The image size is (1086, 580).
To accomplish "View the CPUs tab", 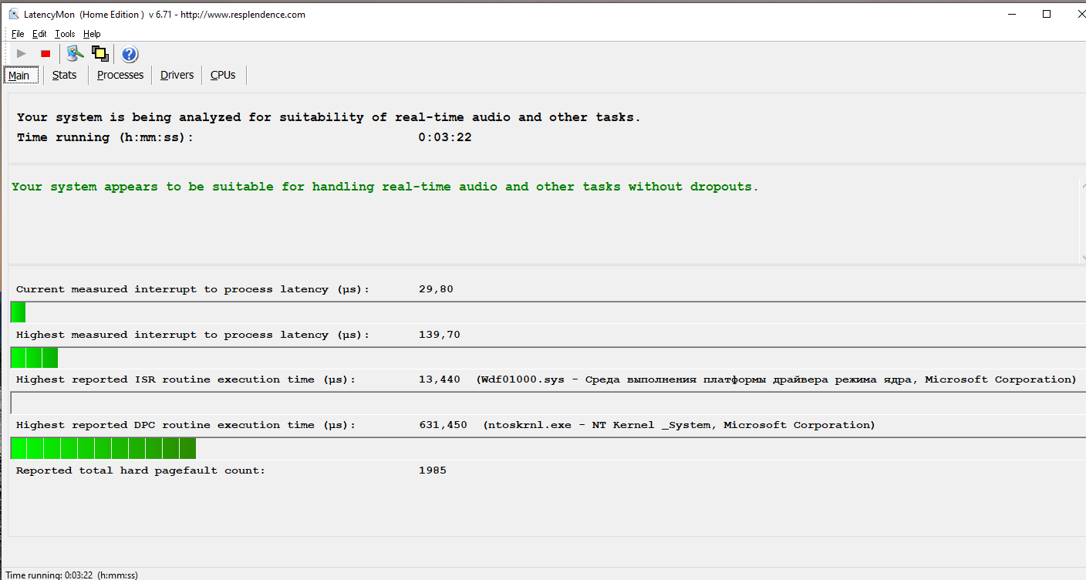I will tap(223, 75).
